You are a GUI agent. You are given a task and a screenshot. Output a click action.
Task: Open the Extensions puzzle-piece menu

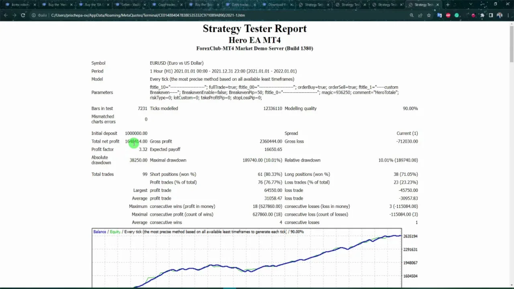click(x=482, y=15)
